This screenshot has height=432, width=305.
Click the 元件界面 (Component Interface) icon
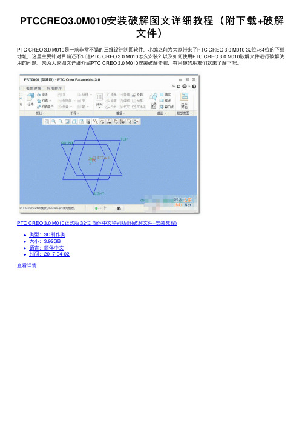click(x=184, y=101)
